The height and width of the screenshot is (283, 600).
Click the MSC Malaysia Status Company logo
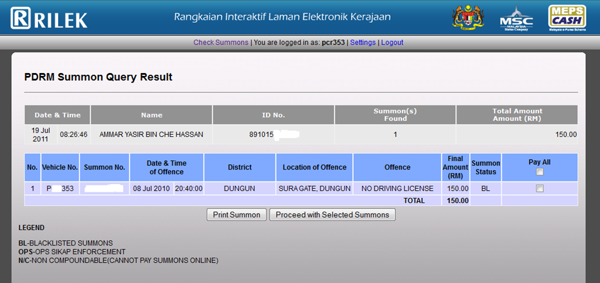pos(516,18)
